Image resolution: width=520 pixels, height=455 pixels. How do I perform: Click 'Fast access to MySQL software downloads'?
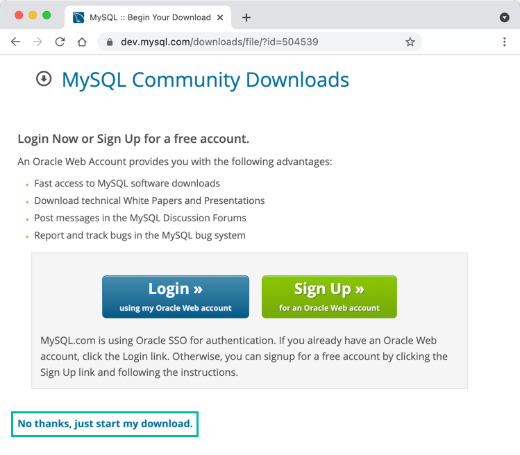(127, 183)
